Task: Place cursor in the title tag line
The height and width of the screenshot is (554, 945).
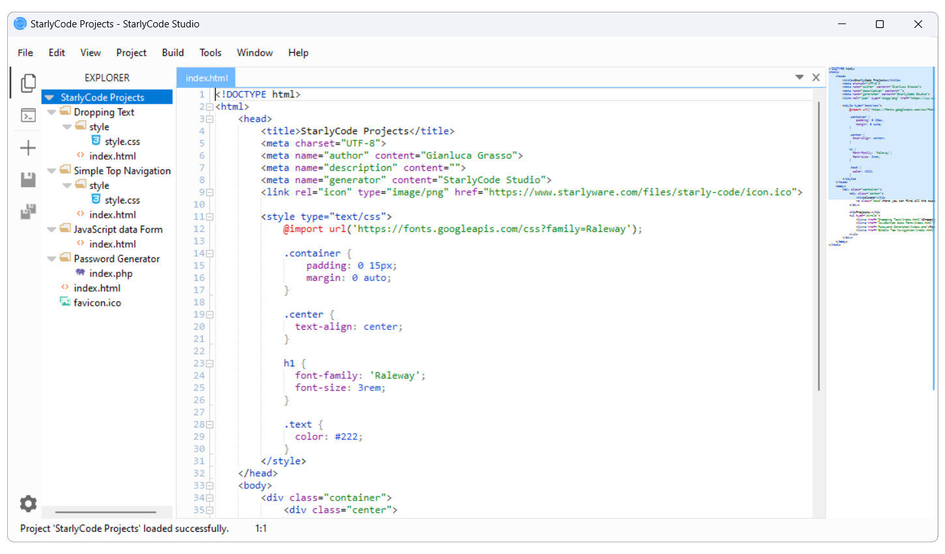Action: 358,131
